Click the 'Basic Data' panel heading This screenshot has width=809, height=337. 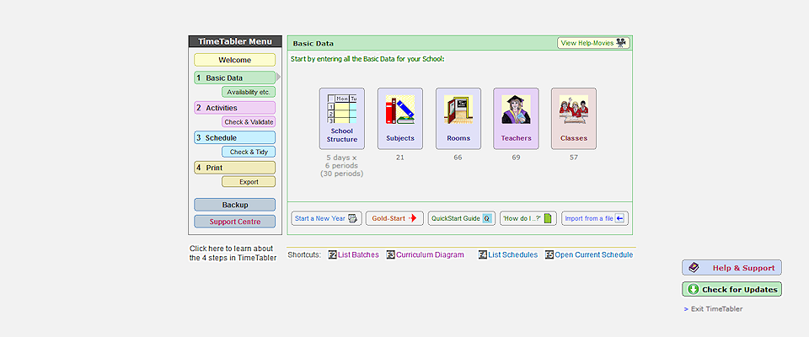pyautogui.click(x=313, y=43)
